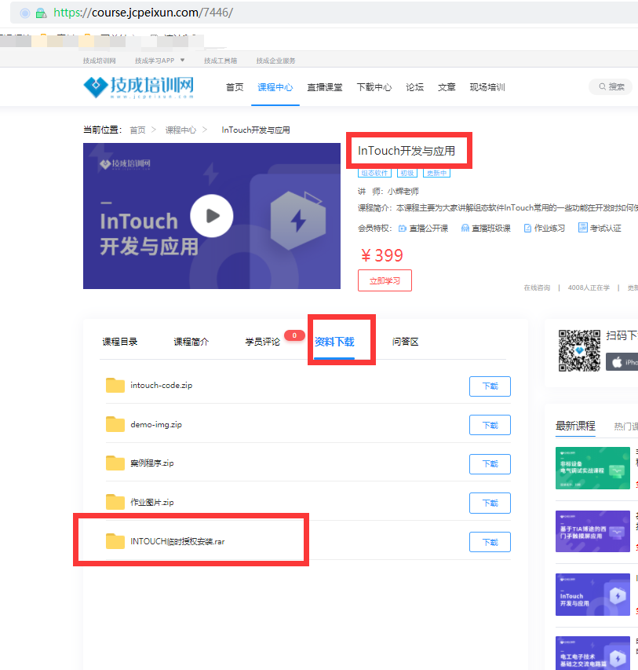Switch to the 学员评论 tab

click(x=263, y=342)
